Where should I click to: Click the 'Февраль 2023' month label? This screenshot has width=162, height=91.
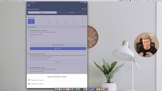[x=31, y=17]
